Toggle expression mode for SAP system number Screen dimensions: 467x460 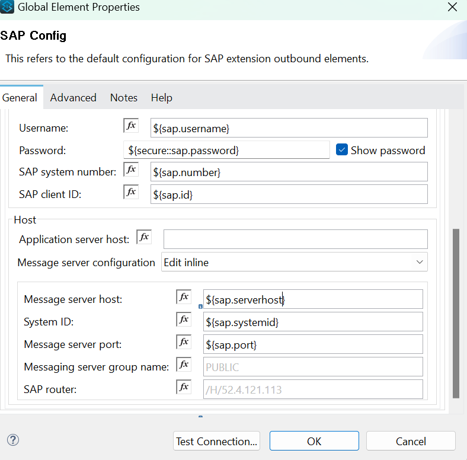pyautogui.click(x=130, y=170)
